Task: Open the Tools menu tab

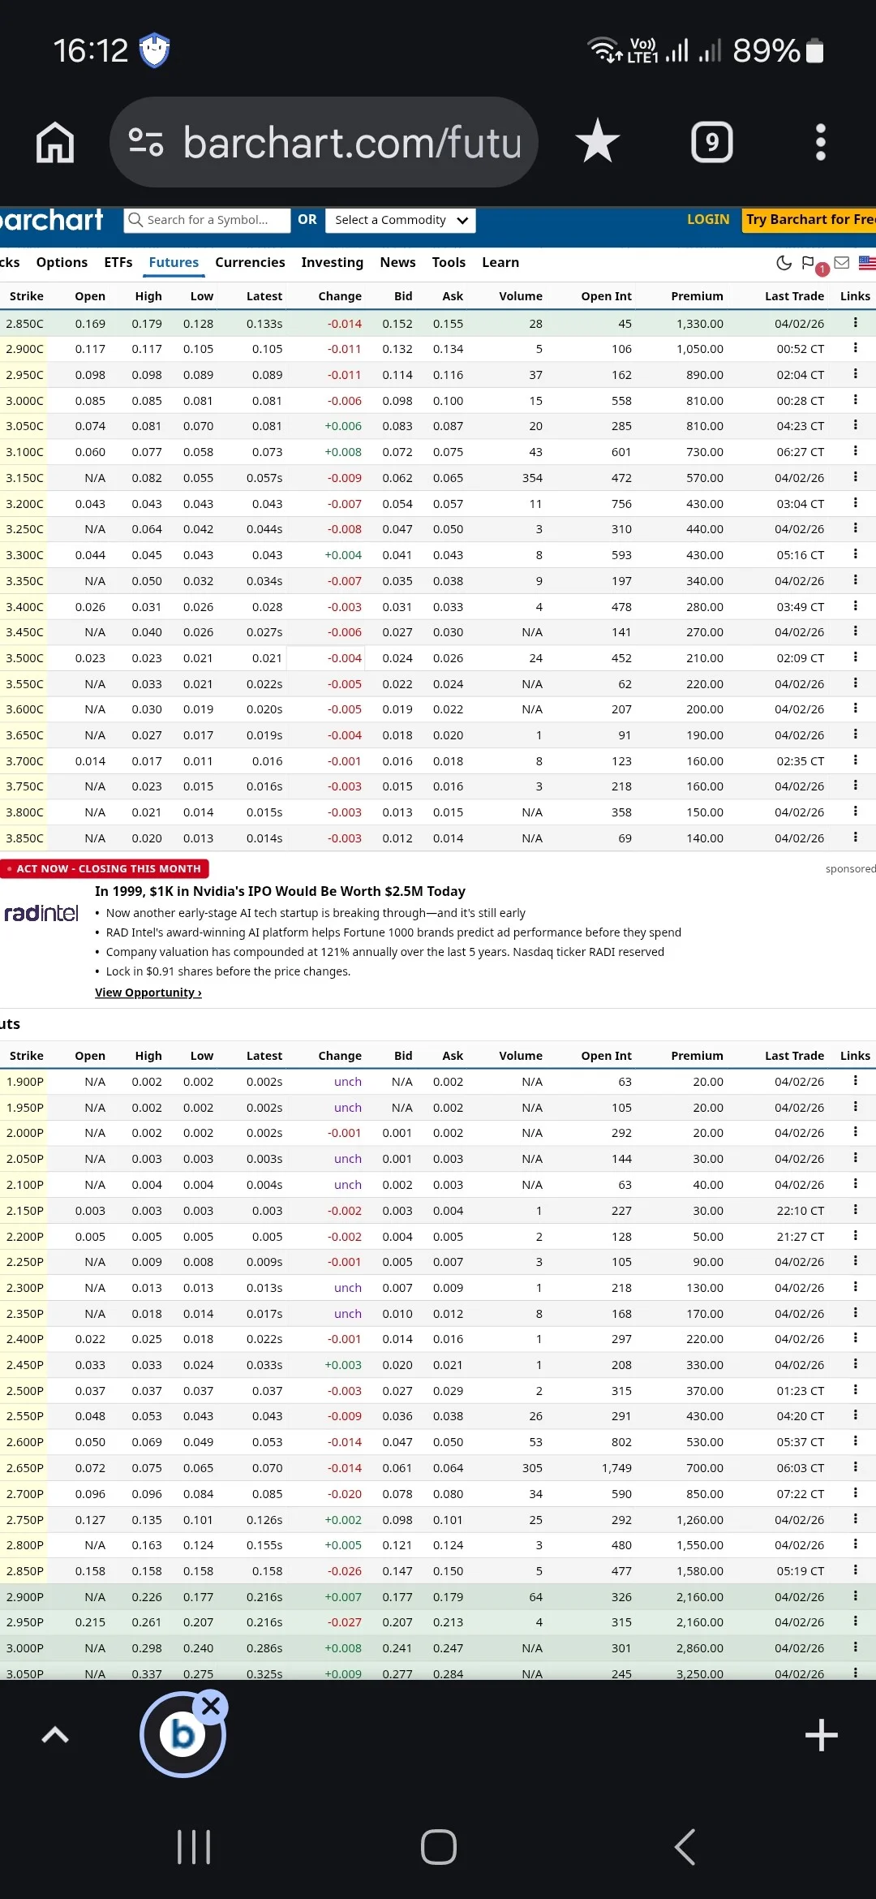Action: [x=449, y=262]
